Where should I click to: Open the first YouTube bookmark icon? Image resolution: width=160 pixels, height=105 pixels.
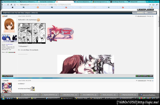pos(66,7)
